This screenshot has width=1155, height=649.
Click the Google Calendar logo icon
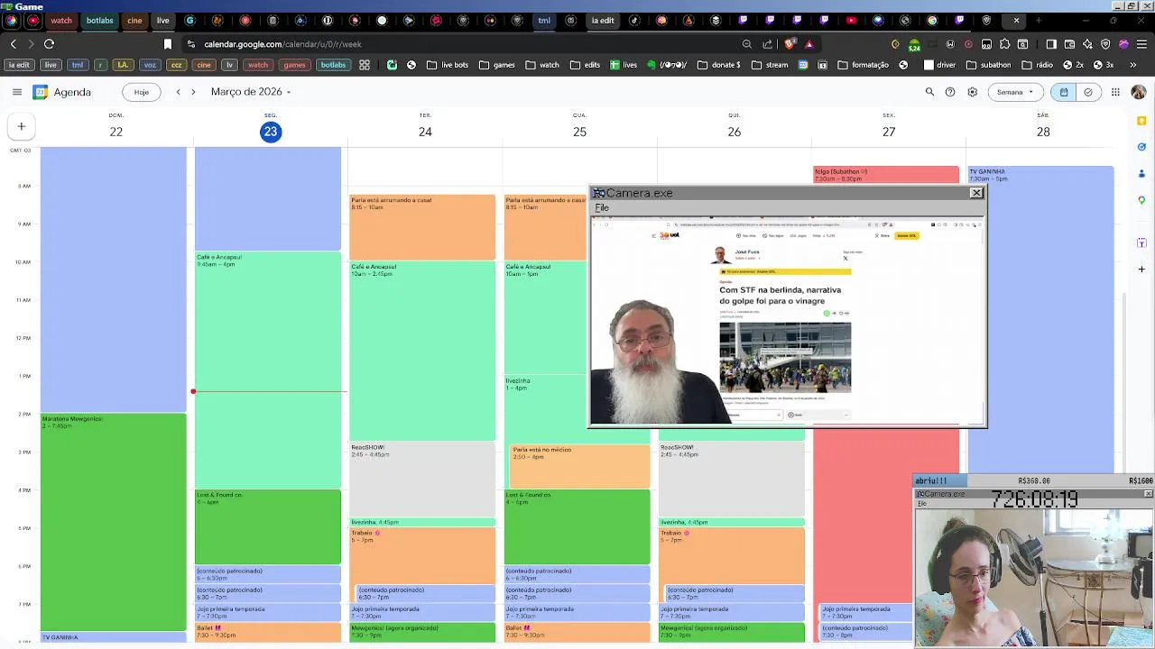coord(41,92)
